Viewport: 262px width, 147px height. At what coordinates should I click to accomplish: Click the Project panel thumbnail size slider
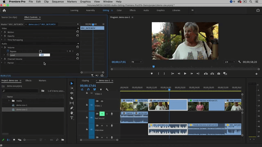click(x=30, y=140)
